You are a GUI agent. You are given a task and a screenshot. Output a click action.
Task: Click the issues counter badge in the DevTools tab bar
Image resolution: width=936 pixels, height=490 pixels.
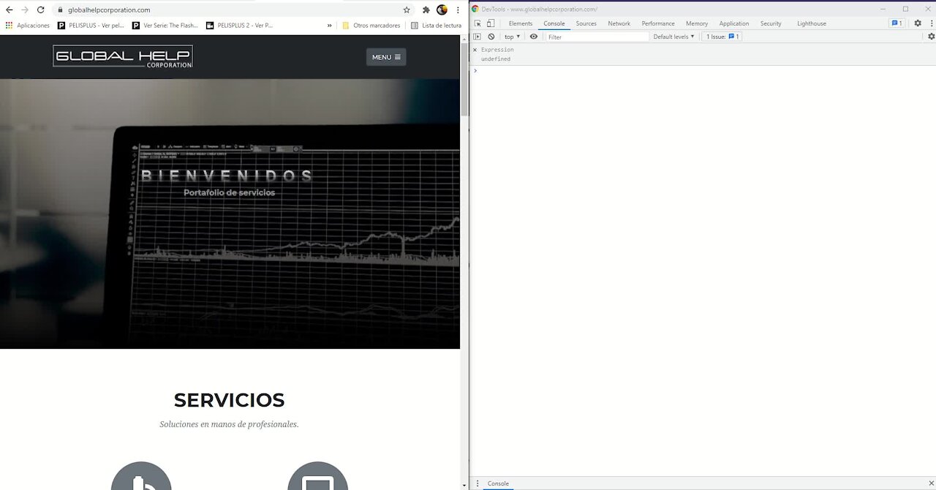click(x=896, y=23)
